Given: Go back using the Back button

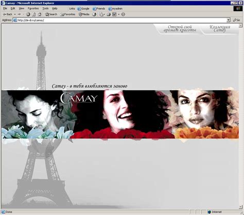Looking at the screenshot, I should click(8, 14).
